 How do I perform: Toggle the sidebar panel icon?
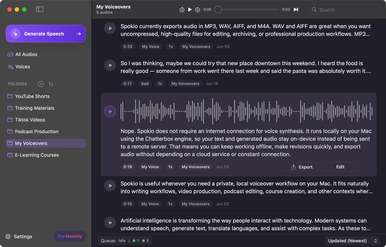pyautogui.click(x=40, y=9)
